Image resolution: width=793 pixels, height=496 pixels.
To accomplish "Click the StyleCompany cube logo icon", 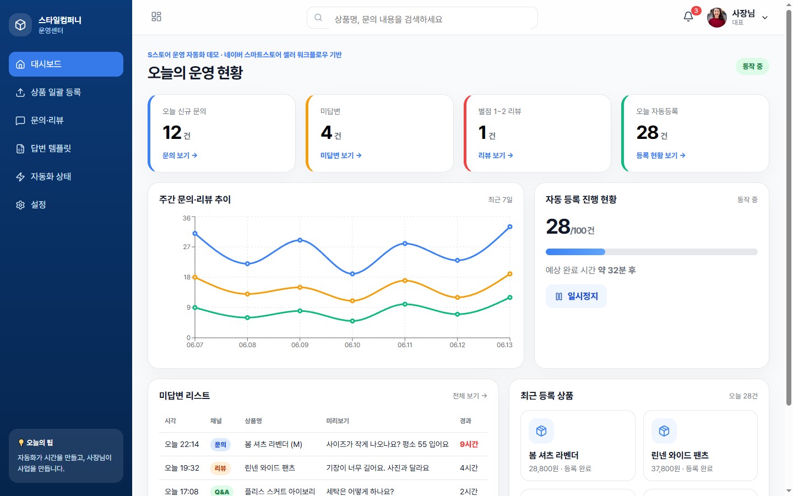I will tap(20, 25).
